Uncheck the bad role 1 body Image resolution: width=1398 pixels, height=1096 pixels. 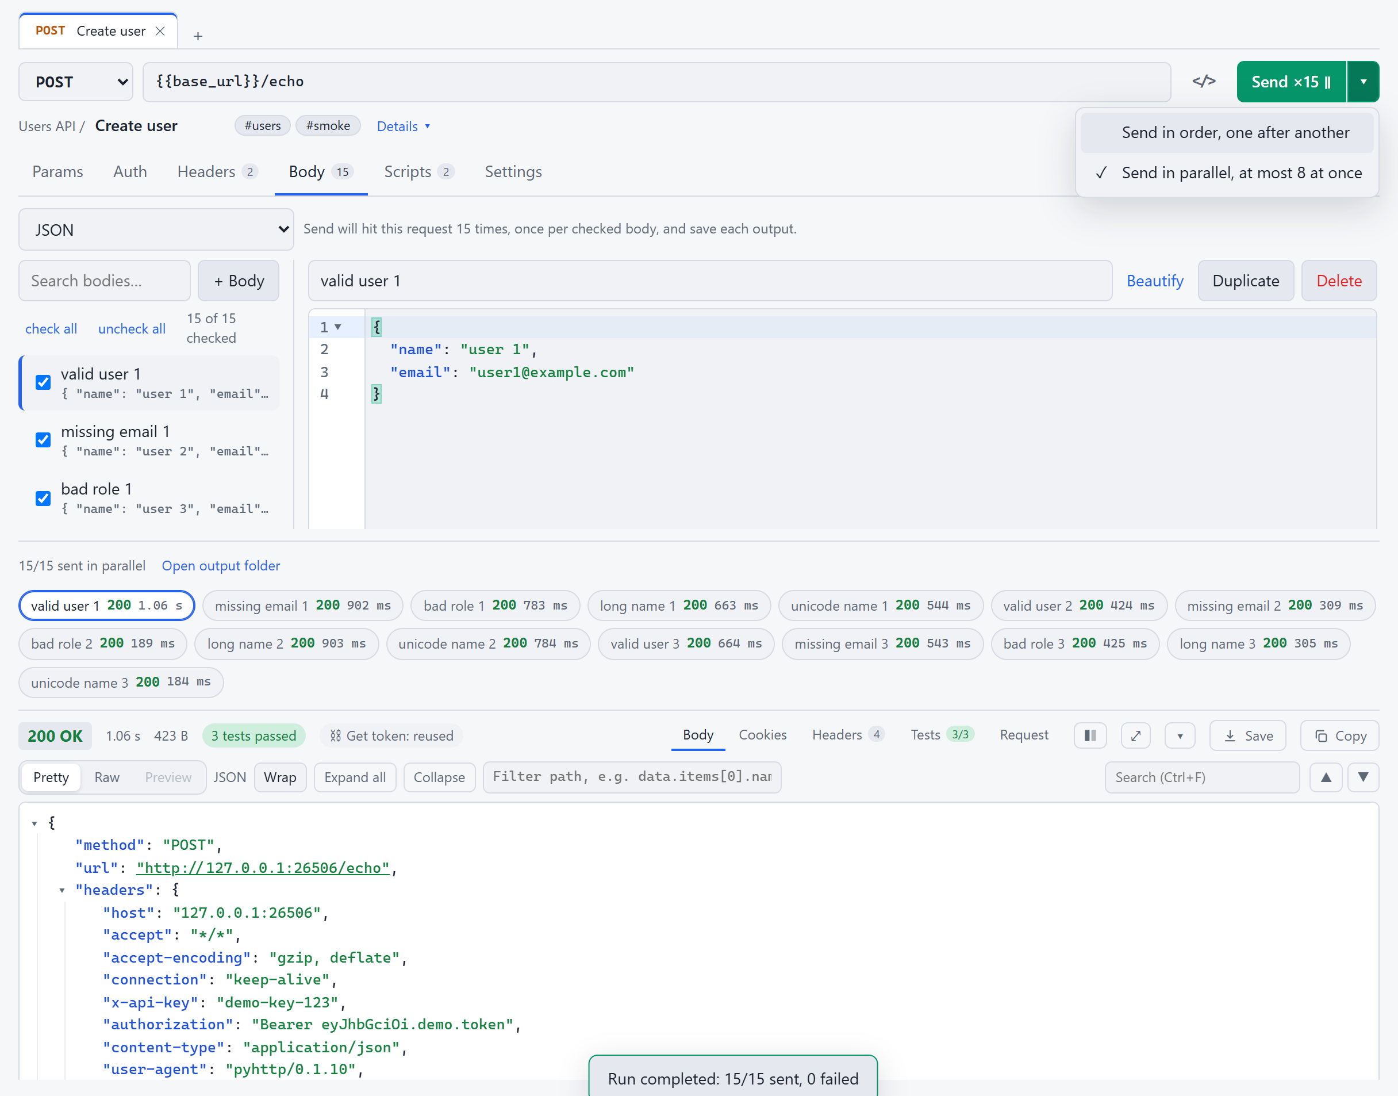pos(43,499)
